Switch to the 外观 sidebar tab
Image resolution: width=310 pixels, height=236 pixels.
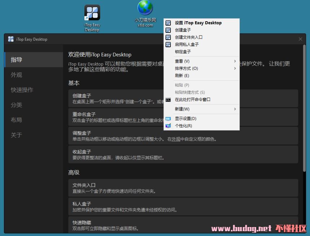point(17,75)
